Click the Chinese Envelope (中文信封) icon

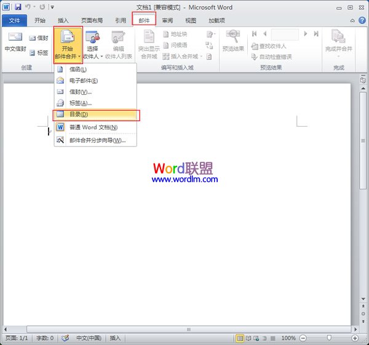click(x=14, y=42)
